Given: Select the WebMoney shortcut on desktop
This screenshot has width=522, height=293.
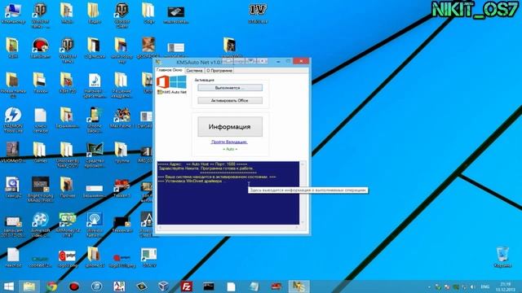Looking at the screenshot, I should tap(67, 225).
